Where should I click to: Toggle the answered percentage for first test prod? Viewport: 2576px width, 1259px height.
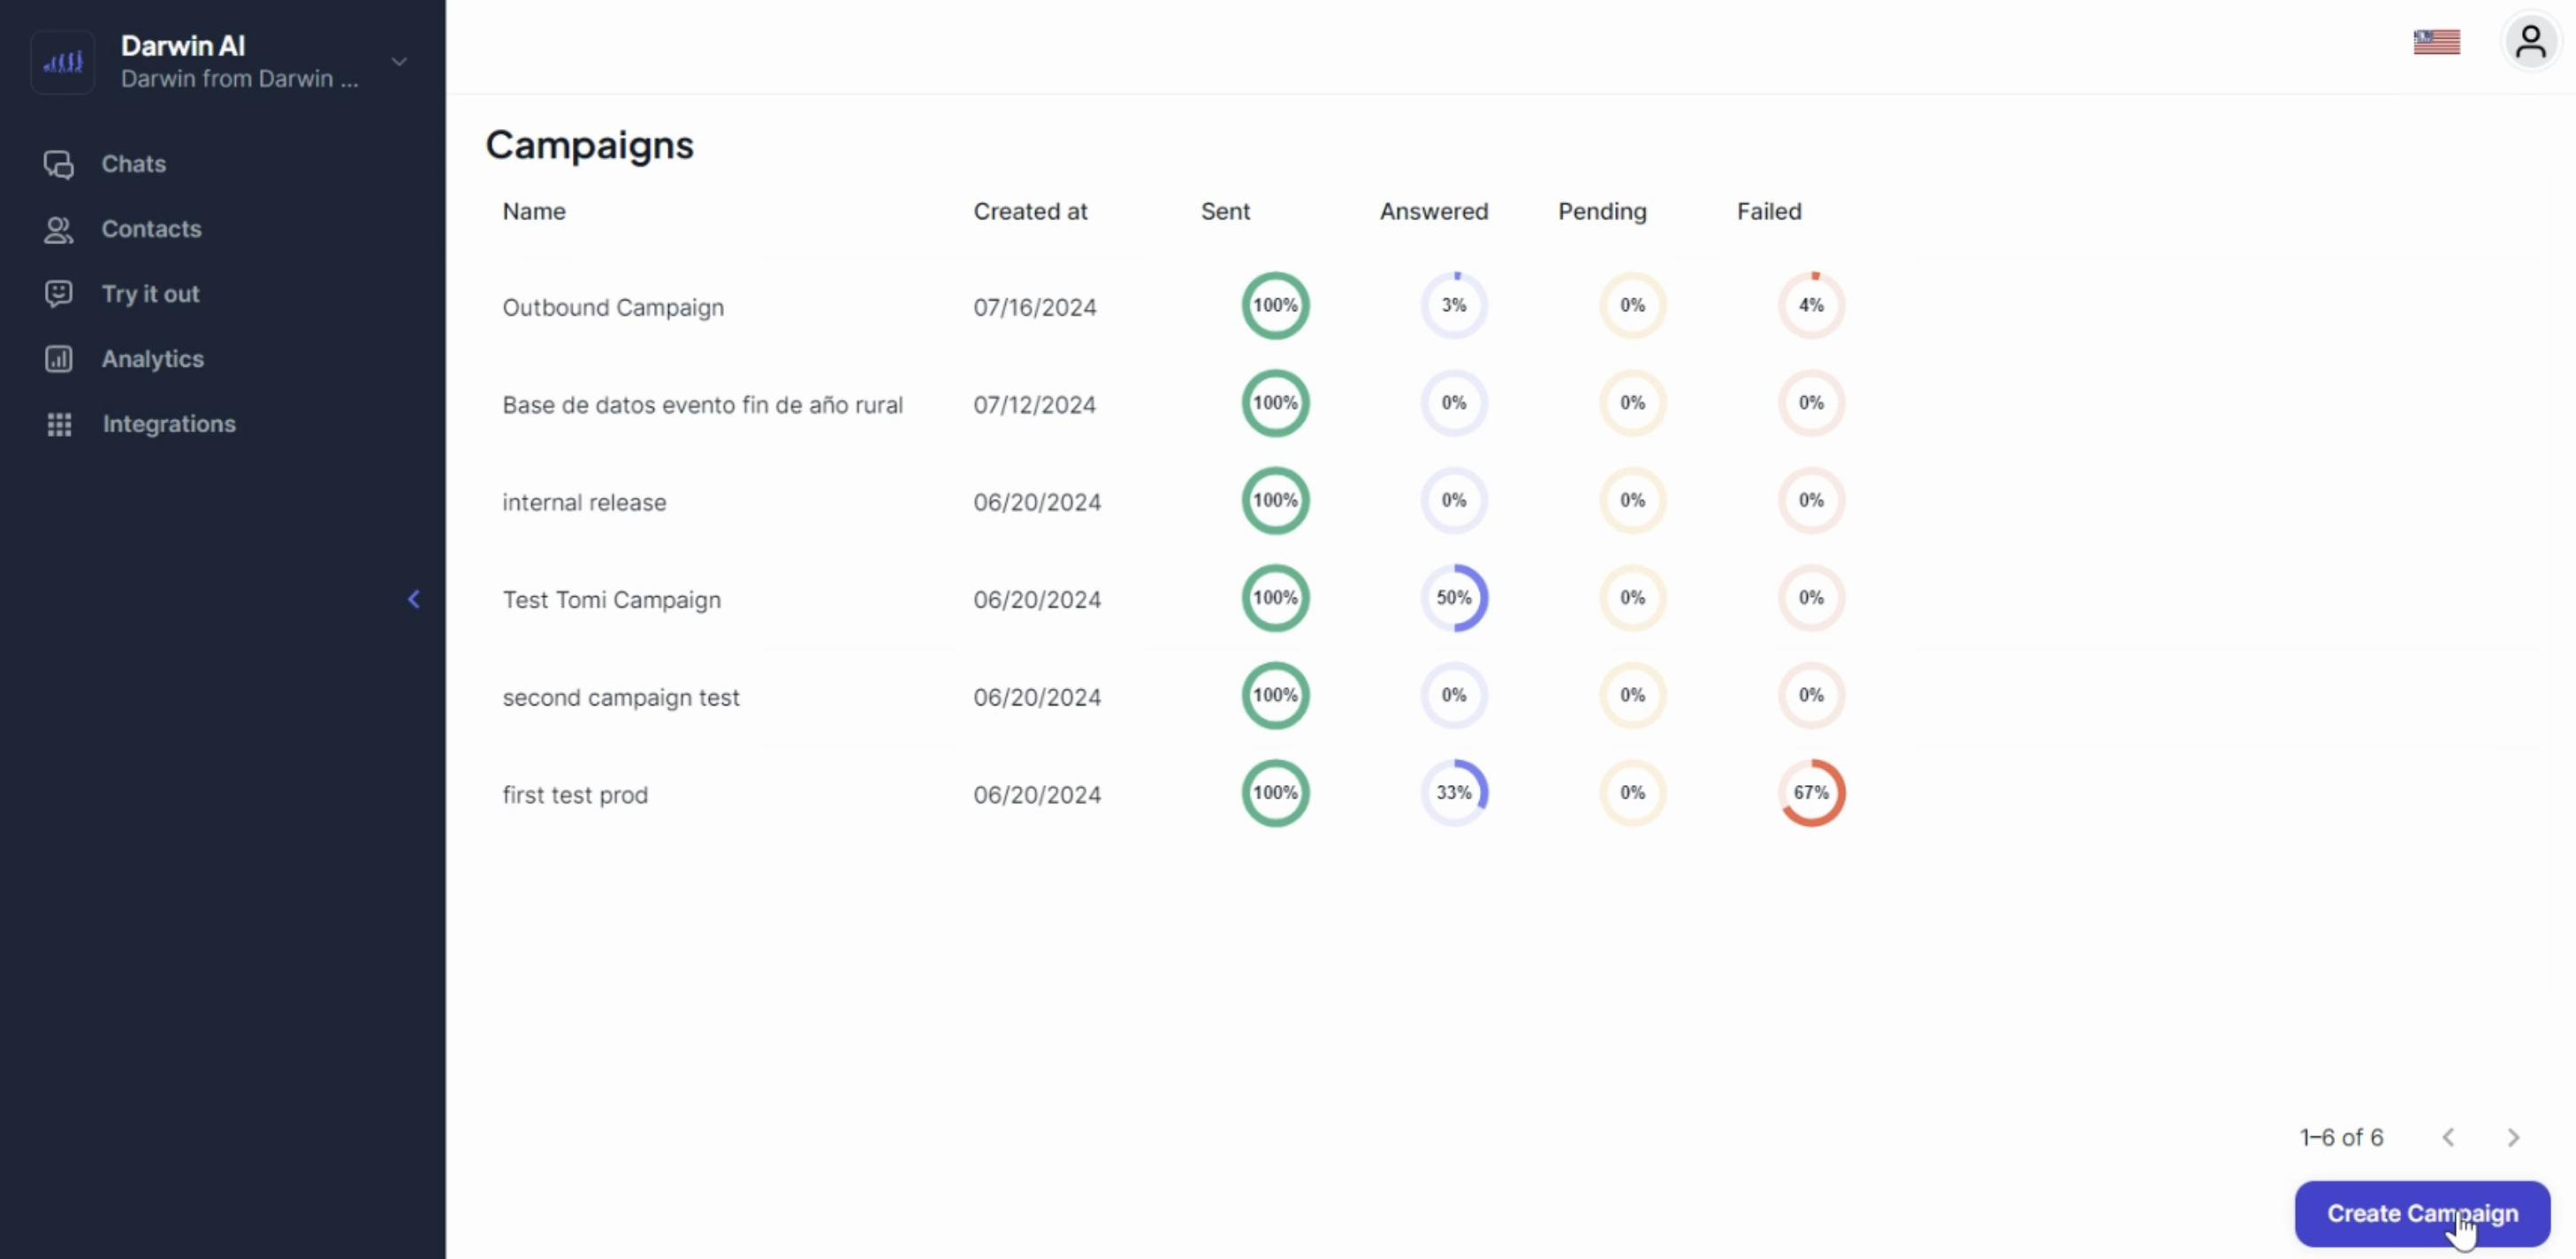1452,792
